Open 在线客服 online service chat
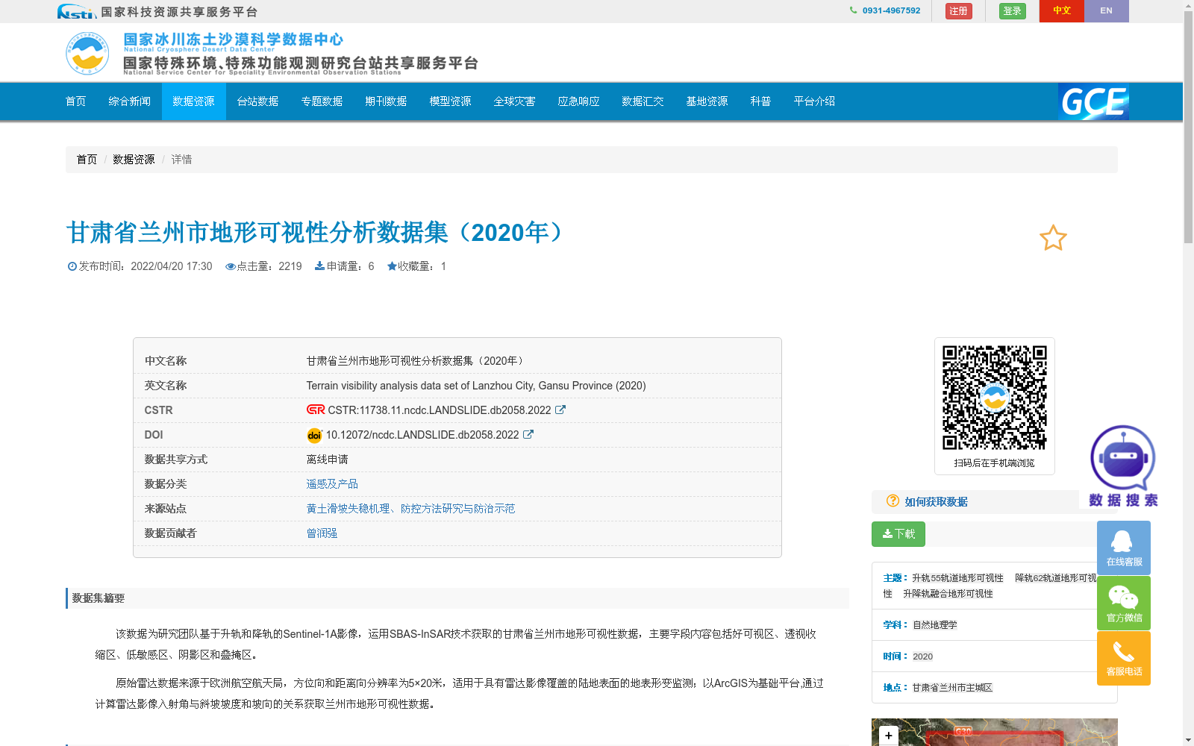Viewport: 1194px width, 746px height. (1124, 547)
